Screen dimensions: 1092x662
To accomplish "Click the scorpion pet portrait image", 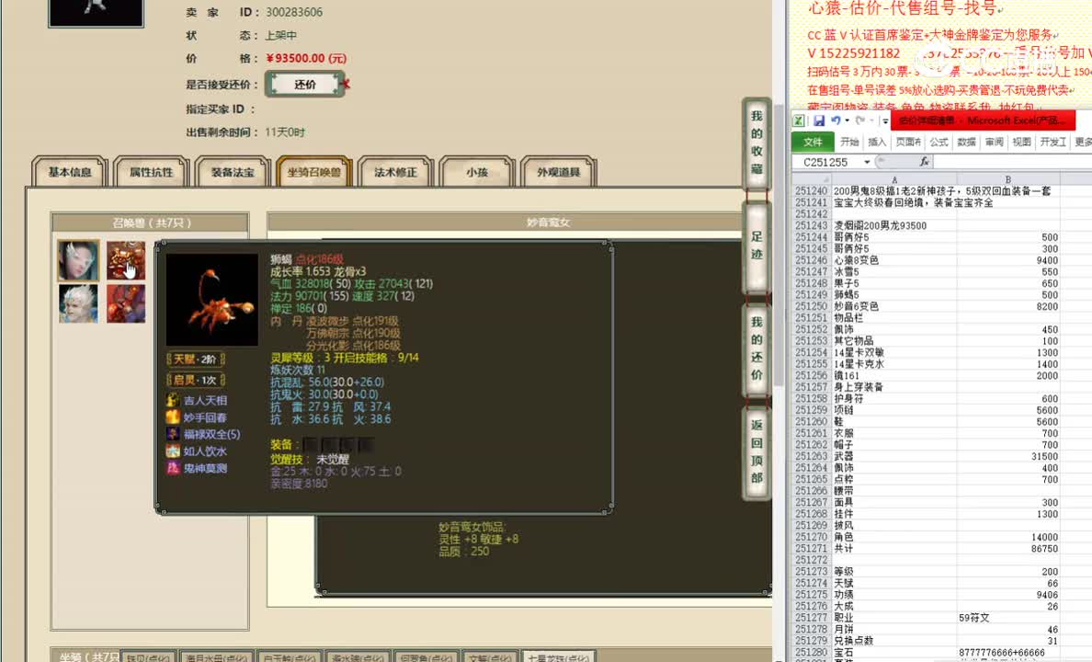I will pyautogui.click(x=211, y=300).
